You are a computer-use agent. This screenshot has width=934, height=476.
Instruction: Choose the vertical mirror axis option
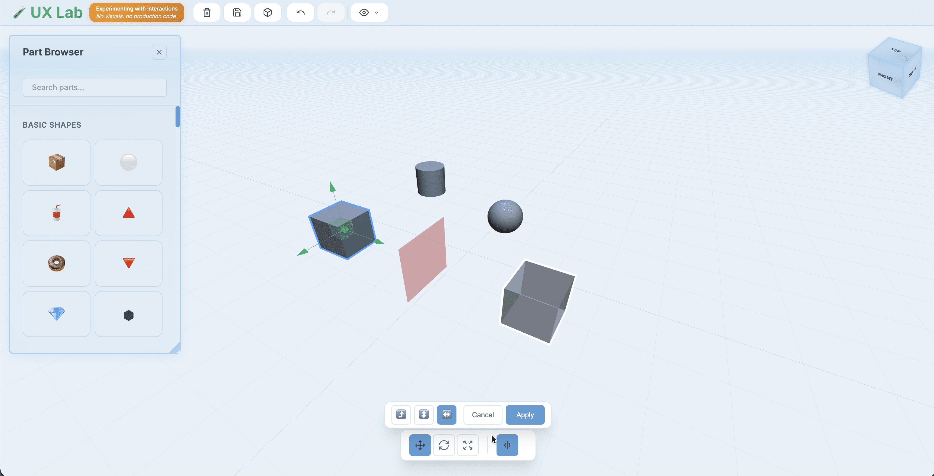pos(424,414)
